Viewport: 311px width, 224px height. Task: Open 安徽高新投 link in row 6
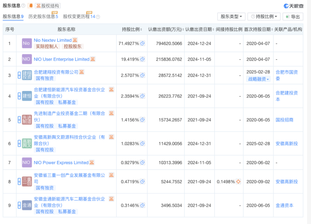point(287,144)
